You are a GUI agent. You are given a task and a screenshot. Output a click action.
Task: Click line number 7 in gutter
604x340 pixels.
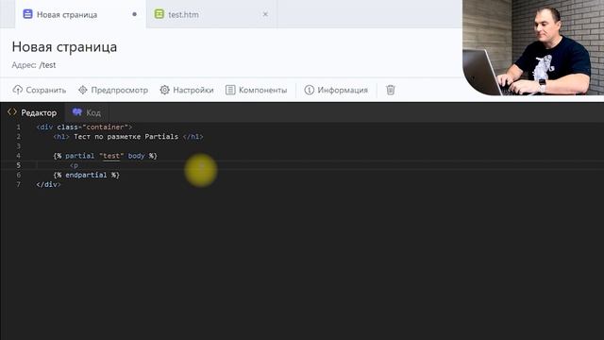(x=18, y=185)
